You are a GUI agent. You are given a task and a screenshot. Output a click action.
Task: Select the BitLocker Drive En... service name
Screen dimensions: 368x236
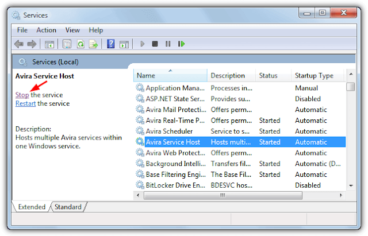[x=175, y=185]
